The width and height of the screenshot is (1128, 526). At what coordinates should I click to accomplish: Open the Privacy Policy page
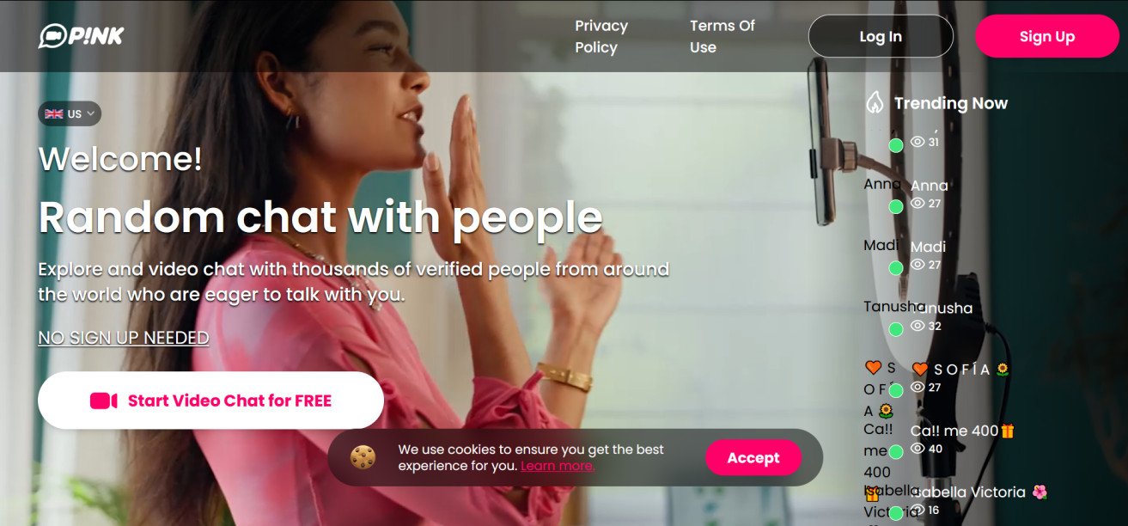[x=601, y=36]
